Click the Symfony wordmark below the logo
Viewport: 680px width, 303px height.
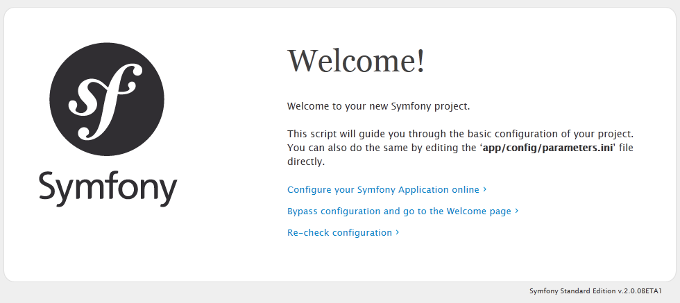coord(108,189)
